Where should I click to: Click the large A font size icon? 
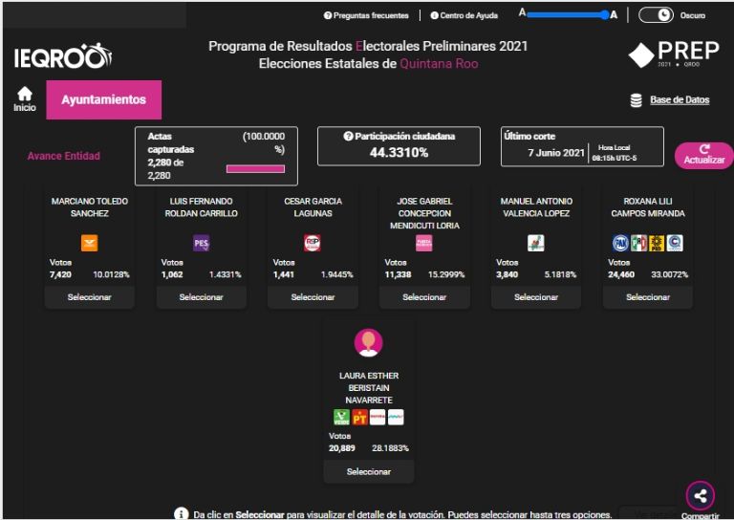tap(614, 15)
